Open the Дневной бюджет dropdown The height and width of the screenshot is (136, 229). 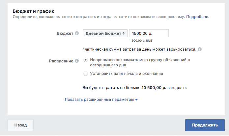[x=105, y=34]
